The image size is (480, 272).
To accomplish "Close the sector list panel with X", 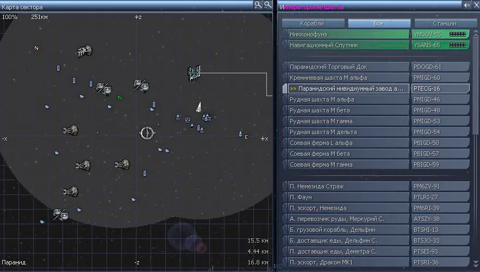I will pyautogui.click(x=477, y=5).
